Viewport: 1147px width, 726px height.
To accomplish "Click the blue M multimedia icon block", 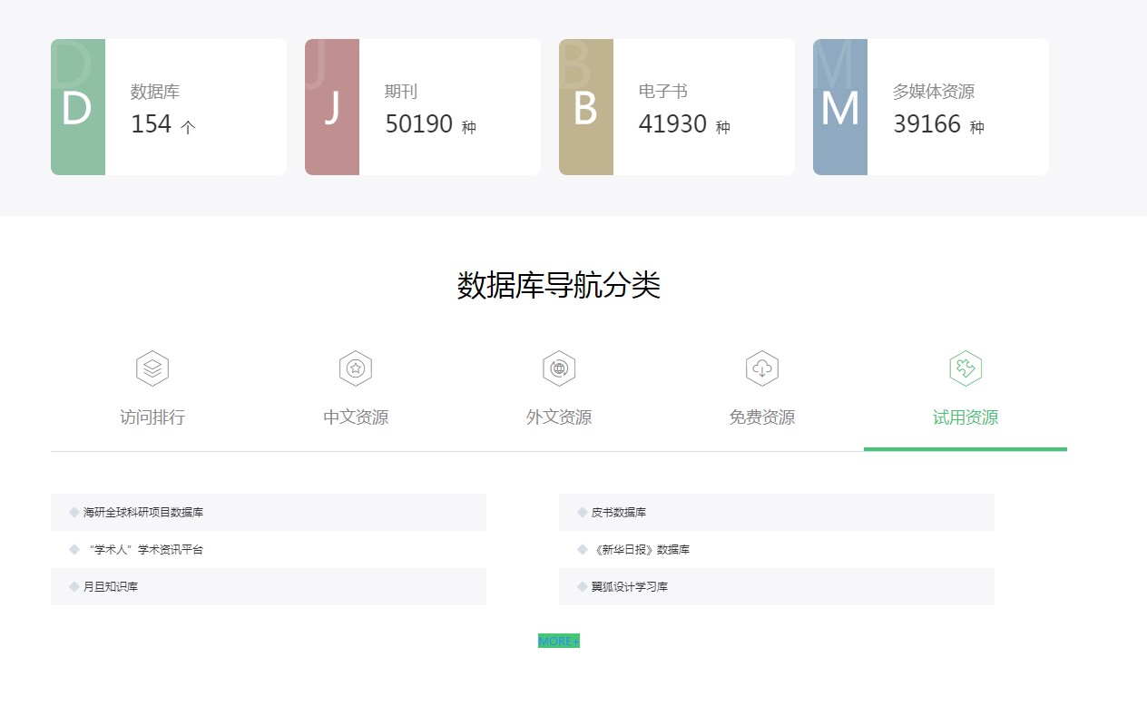I will tap(840, 107).
